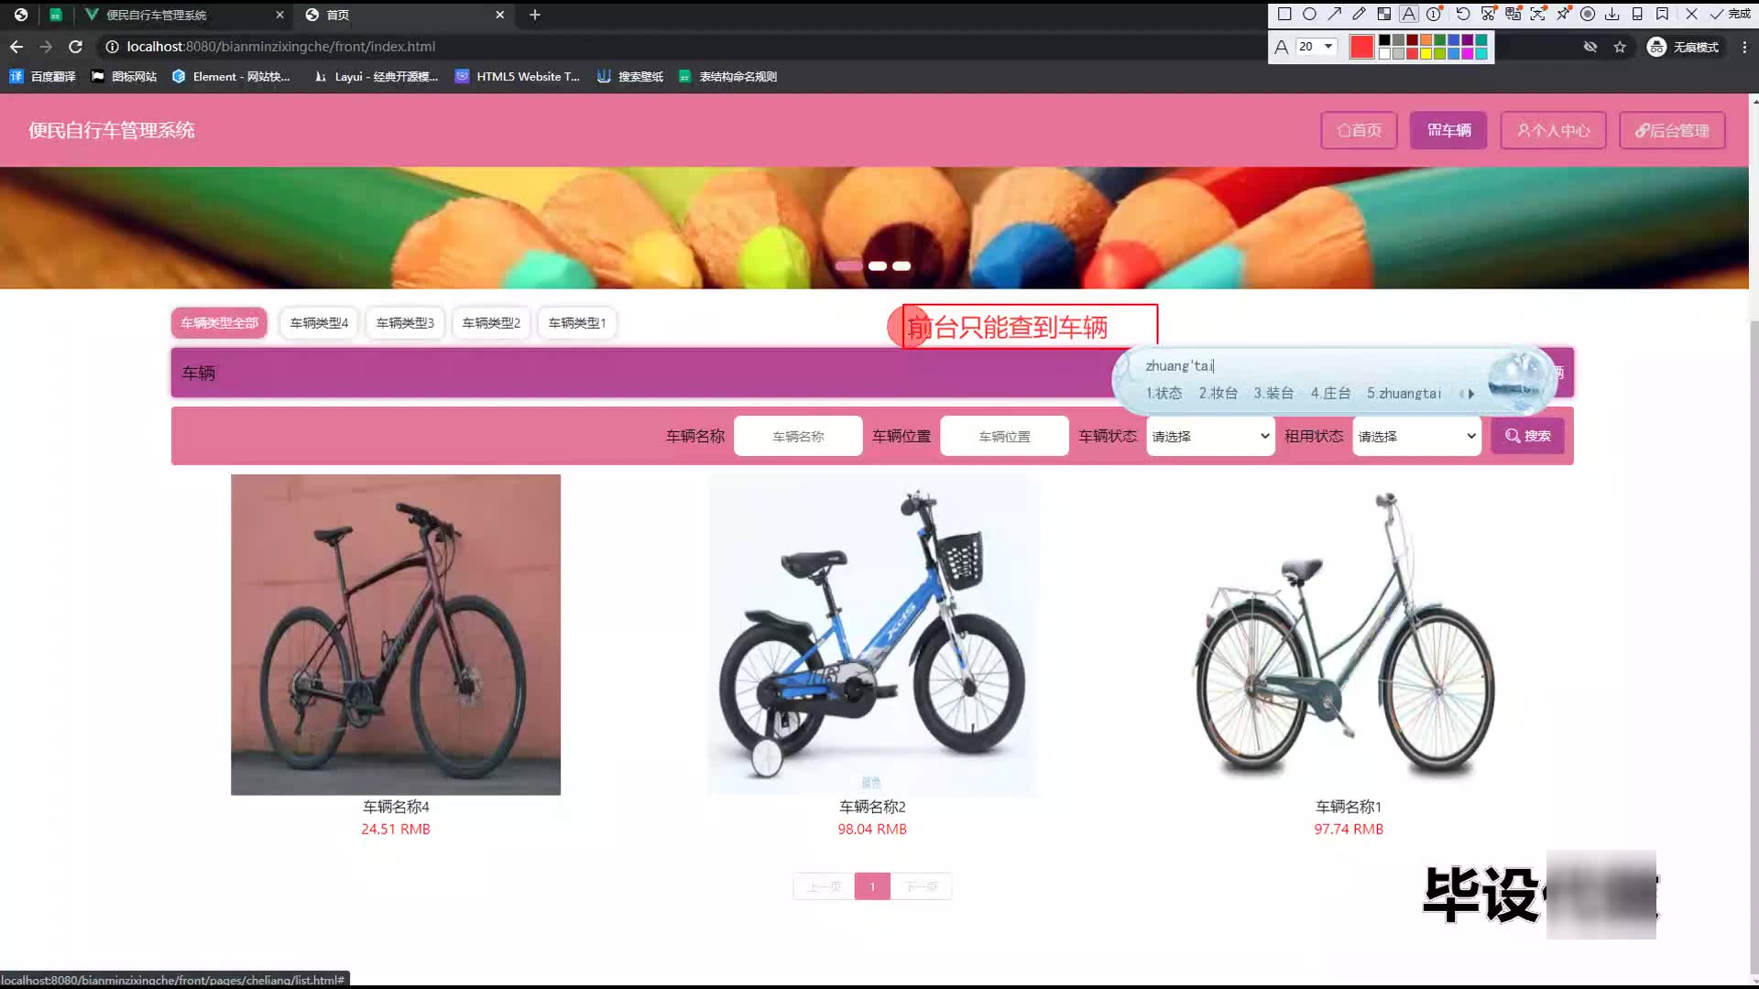Pin the screenshot to screen
This screenshot has height=989, width=1759.
pos(1563,14)
